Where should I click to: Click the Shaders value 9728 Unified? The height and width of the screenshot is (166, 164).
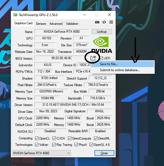(49, 78)
